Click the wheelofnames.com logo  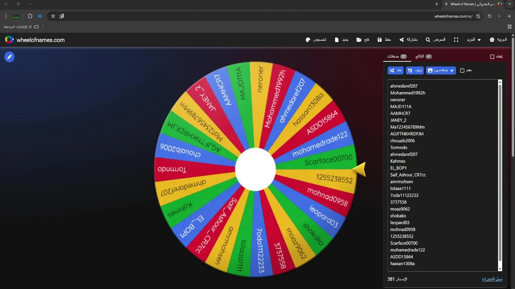35,40
